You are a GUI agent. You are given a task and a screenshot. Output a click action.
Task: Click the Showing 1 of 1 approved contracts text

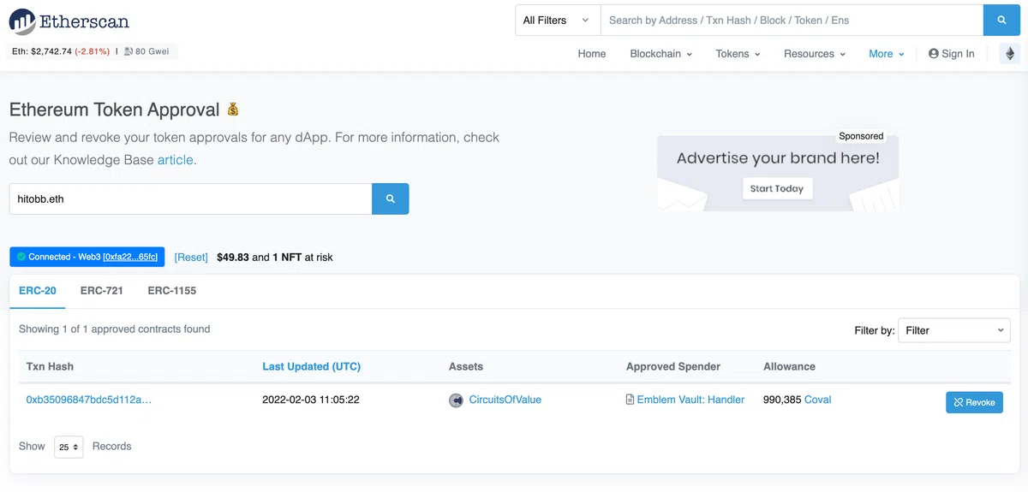pyautogui.click(x=114, y=329)
